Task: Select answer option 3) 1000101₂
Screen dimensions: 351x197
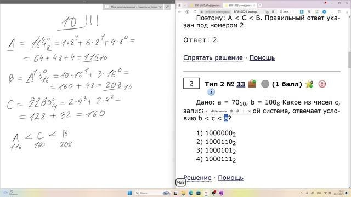Action: point(216,151)
